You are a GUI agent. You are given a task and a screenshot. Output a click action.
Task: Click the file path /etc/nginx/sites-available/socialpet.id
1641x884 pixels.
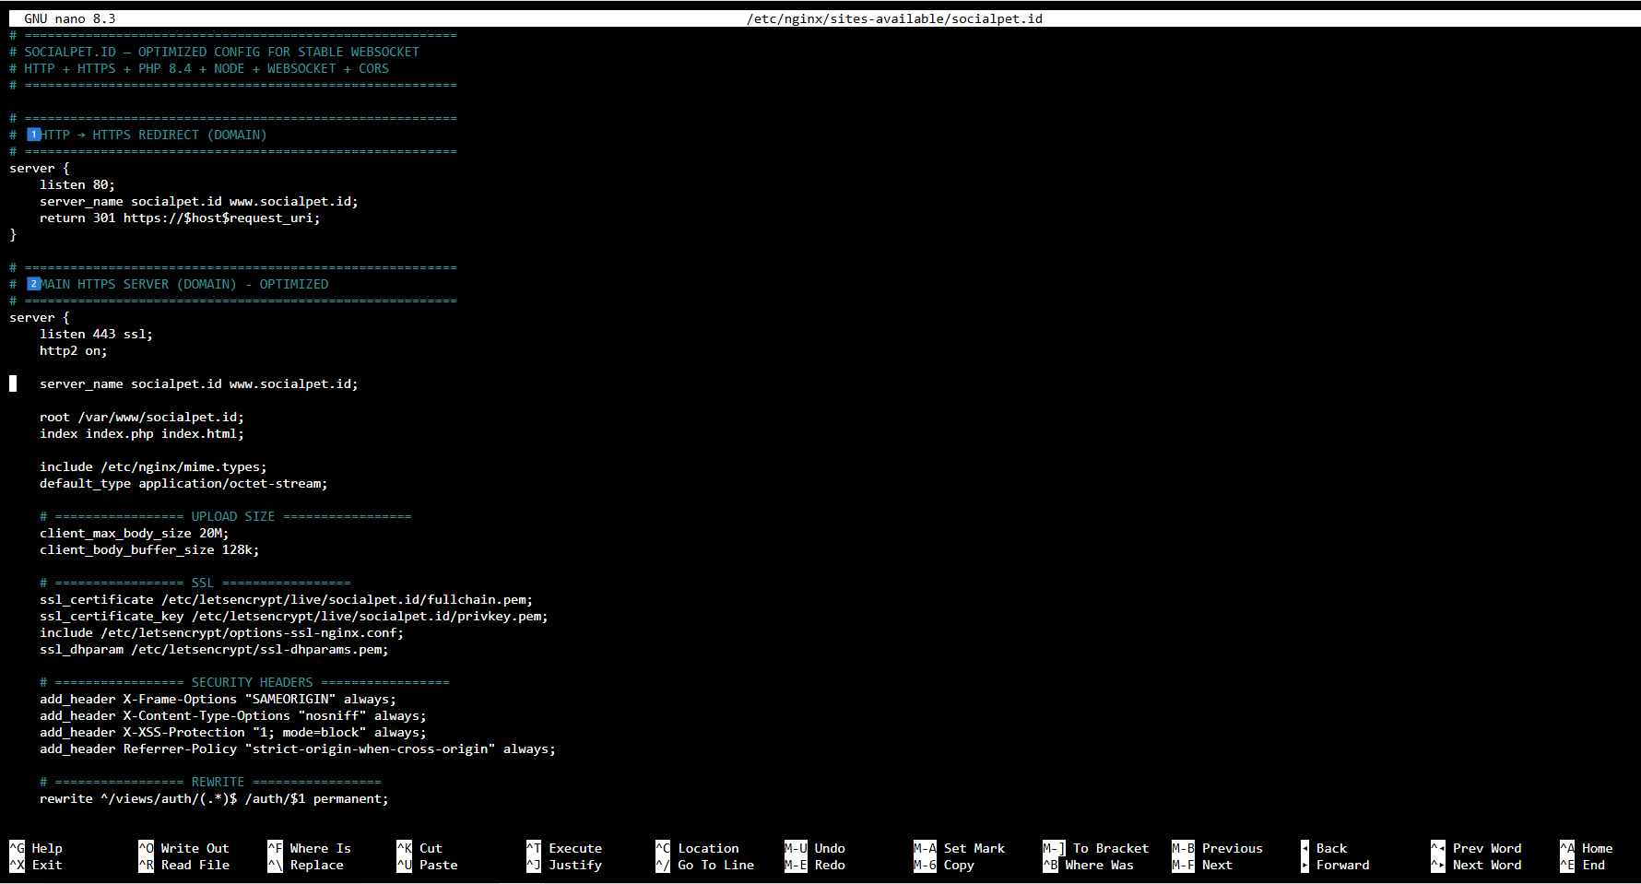(x=894, y=18)
